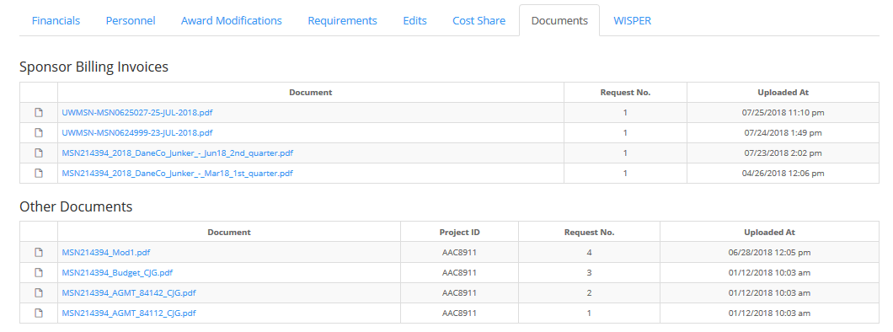Switch to the Financials tab
The width and height of the screenshot is (893, 332).
56,20
